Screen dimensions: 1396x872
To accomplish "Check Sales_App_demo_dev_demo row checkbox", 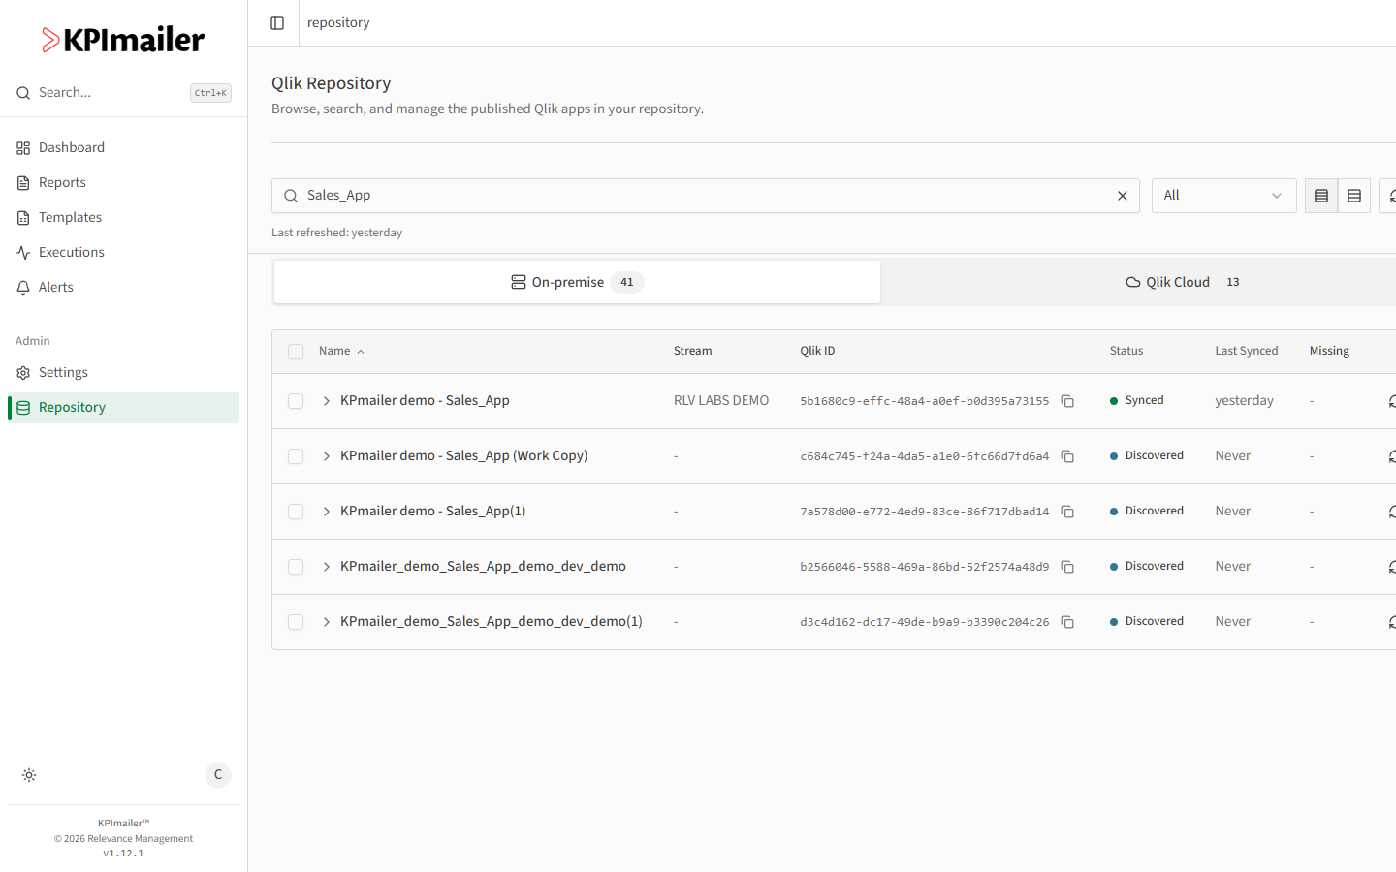I will coord(296,567).
